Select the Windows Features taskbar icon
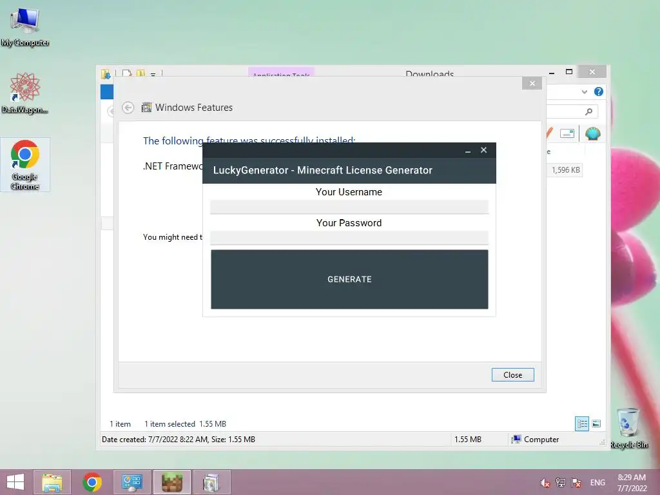The width and height of the screenshot is (660, 495). click(211, 482)
